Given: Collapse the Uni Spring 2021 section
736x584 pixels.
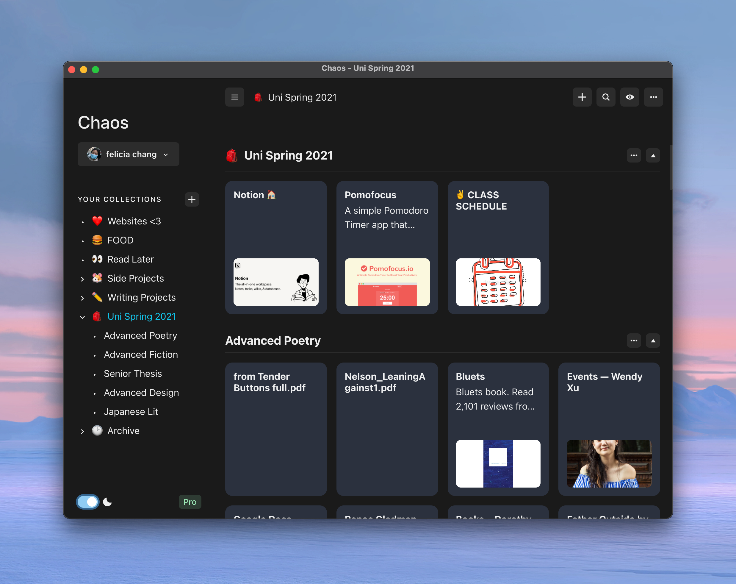Looking at the screenshot, I should (653, 156).
